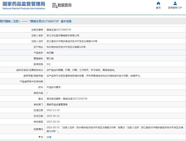Click the 审批部门 row label
The width and height of the screenshot is (186, 141).
38,104
